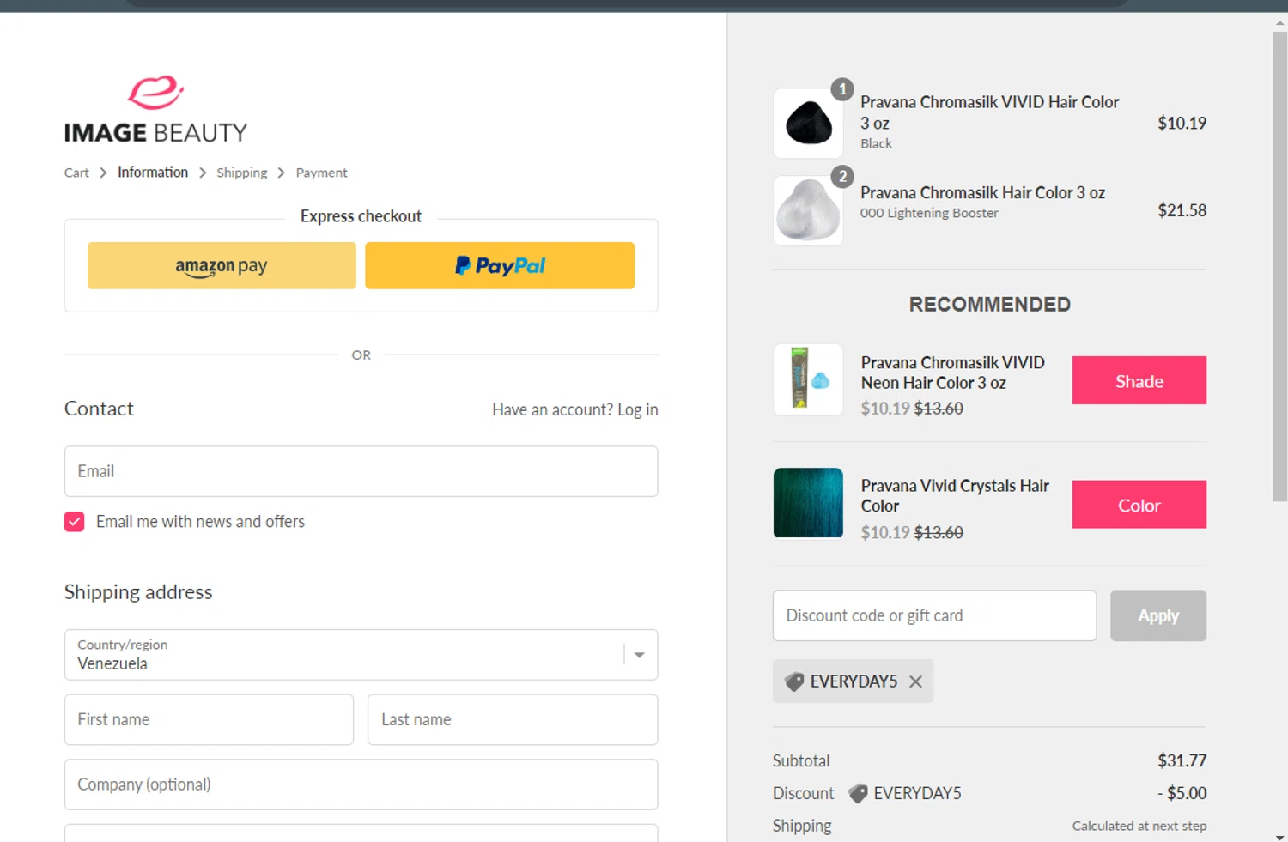Click the $21.58 price of Lightening Booster

point(1182,211)
